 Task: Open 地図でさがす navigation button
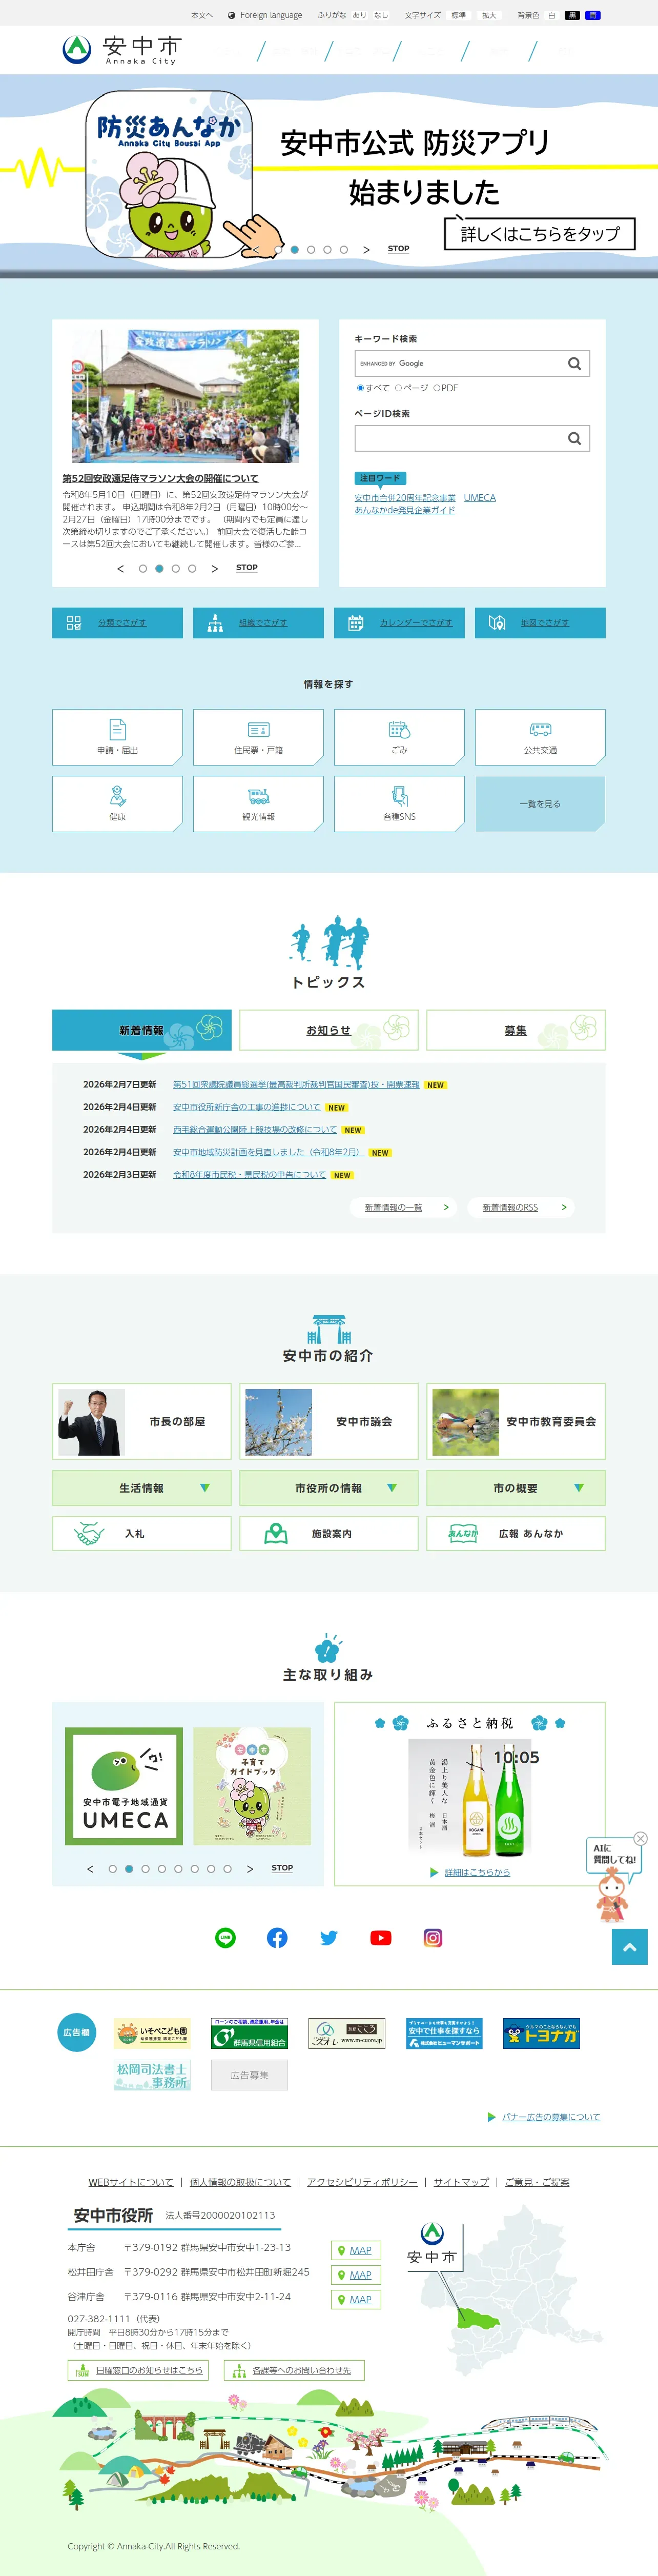(540, 623)
